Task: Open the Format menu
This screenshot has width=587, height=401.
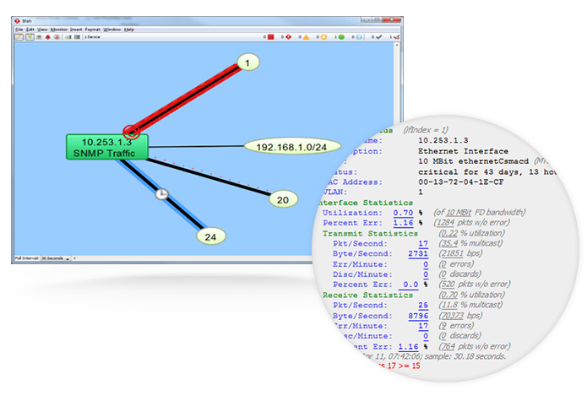Action: coord(92,30)
